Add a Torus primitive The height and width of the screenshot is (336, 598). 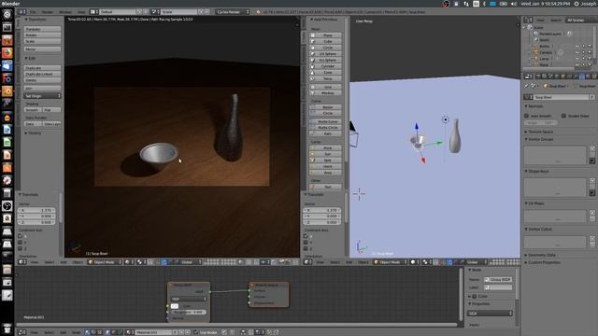[325, 78]
